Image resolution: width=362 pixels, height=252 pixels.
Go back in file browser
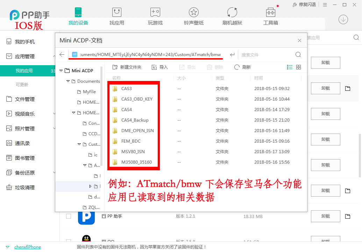62,55
